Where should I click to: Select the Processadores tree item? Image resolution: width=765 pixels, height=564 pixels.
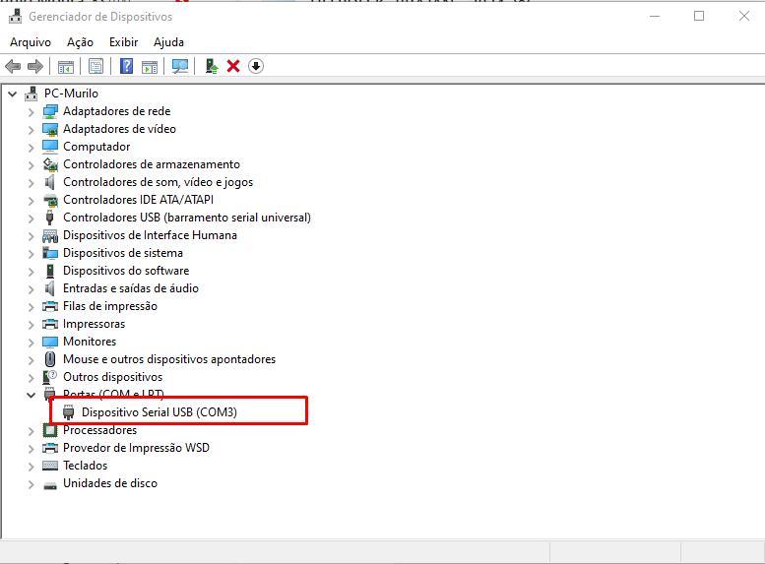(99, 430)
